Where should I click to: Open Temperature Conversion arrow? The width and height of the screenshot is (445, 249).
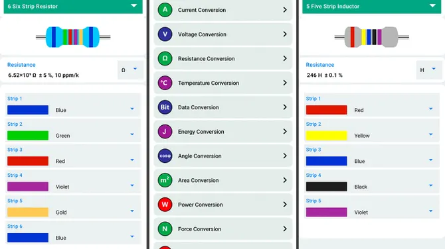[x=285, y=83]
